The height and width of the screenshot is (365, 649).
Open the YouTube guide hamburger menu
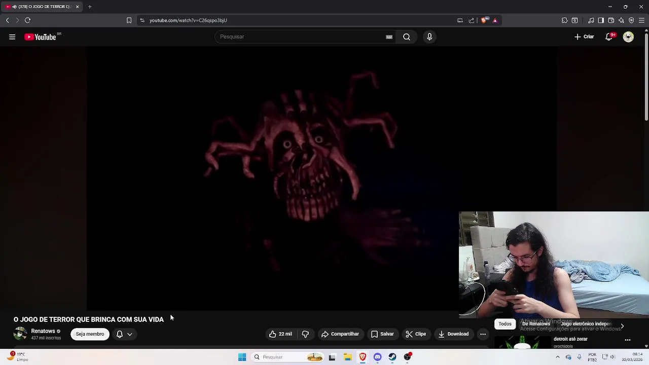point(12,36)
